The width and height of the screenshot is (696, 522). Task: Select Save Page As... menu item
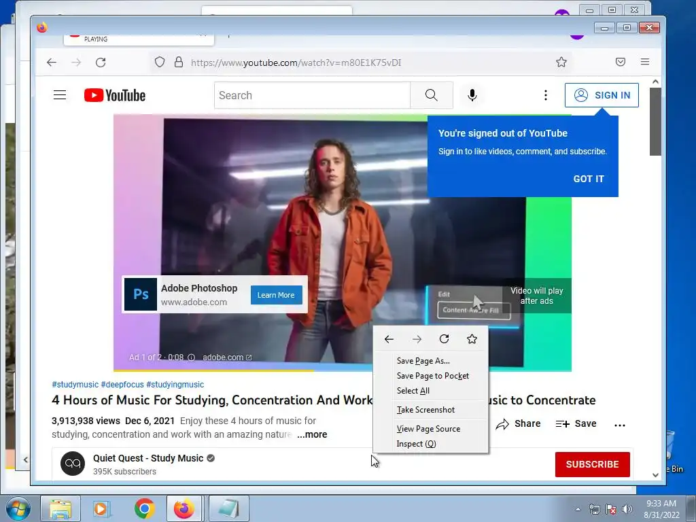(430, 361)
